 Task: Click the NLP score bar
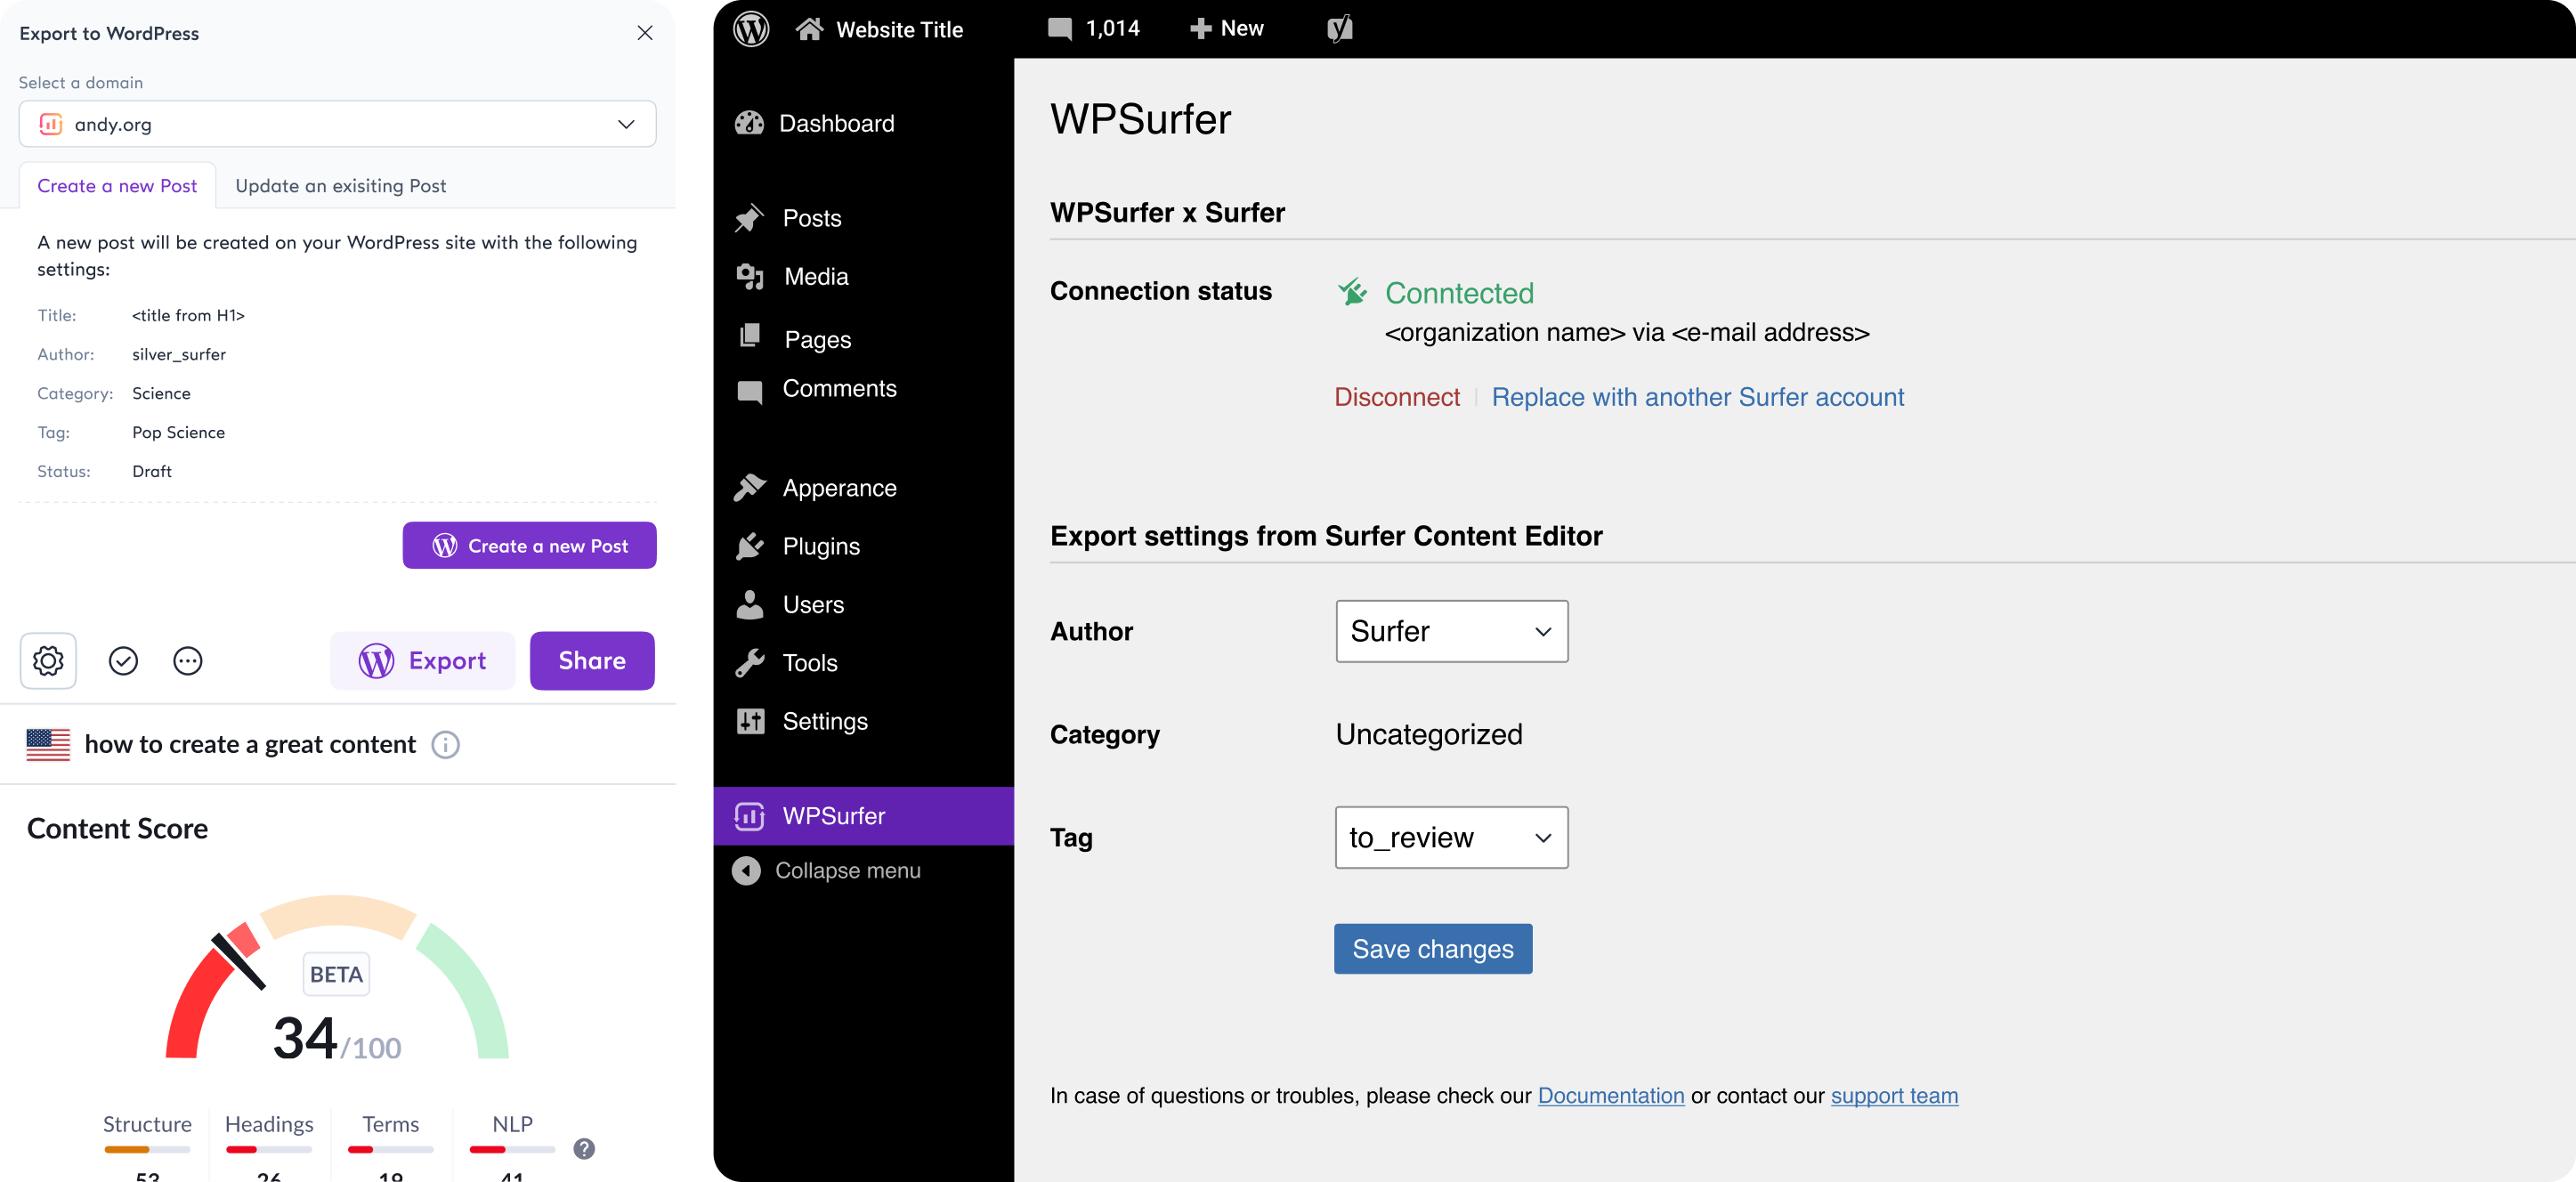(x=512, y=1149)
